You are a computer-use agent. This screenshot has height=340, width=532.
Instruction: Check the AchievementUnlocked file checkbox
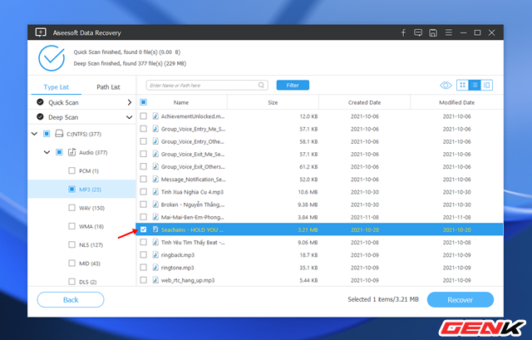coord(144,116)
